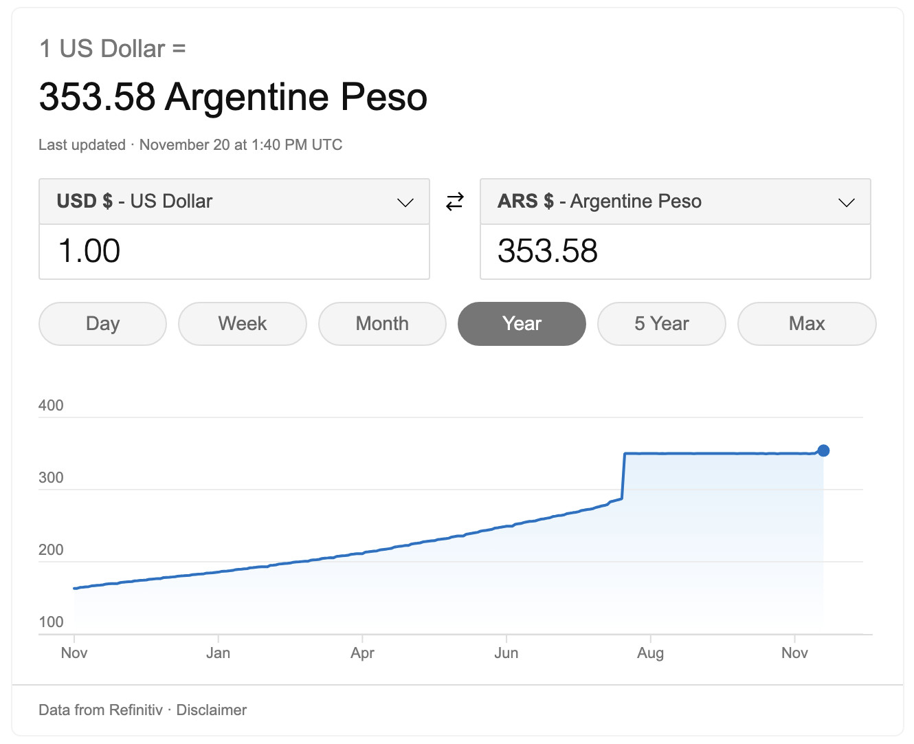Click the Apr tick on chart axis
914x744 pixels.
(362, 653)
